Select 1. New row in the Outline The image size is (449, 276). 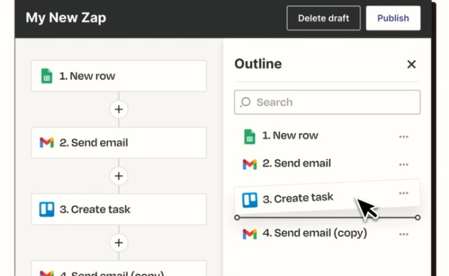point(327,136)
